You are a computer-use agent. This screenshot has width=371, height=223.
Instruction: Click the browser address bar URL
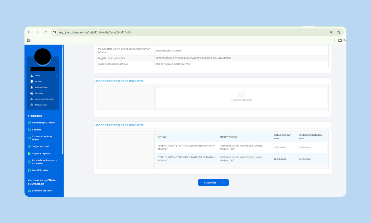coord(95,32)
